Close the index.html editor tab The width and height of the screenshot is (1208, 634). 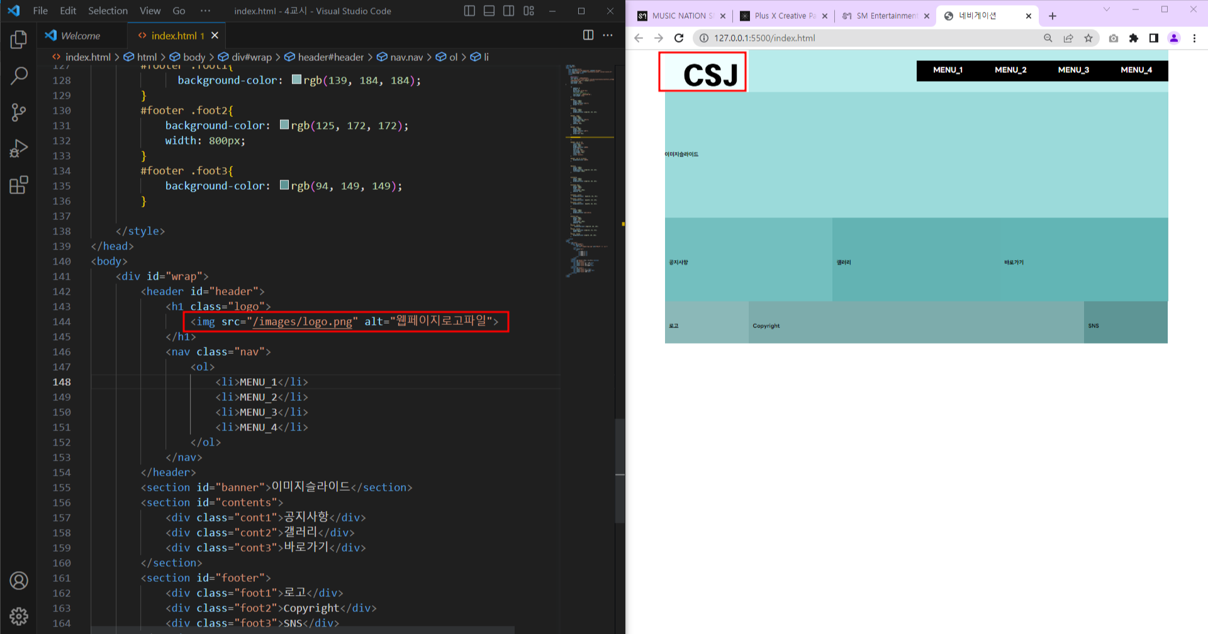[x=215, y=36]
